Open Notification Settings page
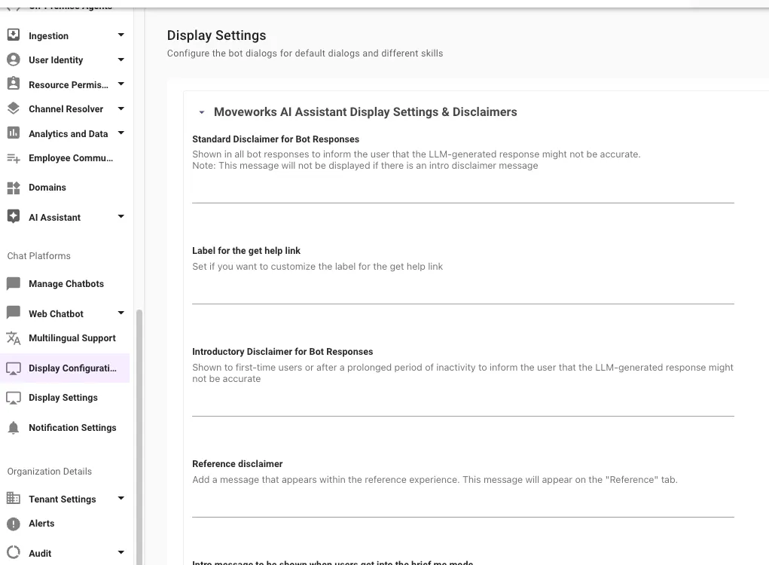Viewport: 769px width, 565px height. pos(65,428)
